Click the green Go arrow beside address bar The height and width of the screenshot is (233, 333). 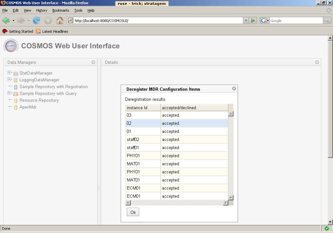coord(253,20)
